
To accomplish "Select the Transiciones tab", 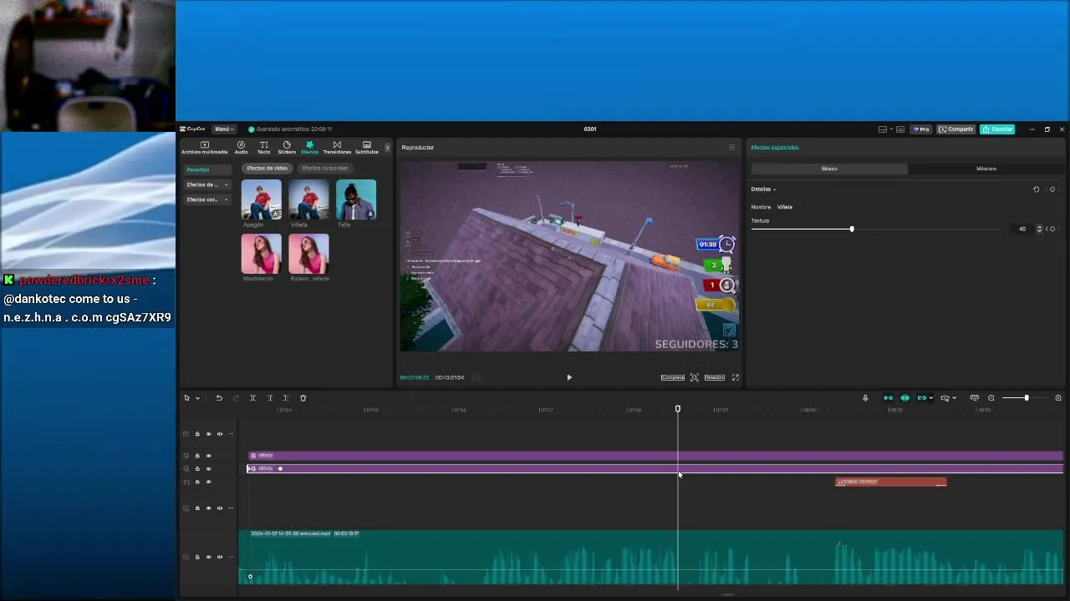I will 337,148.
